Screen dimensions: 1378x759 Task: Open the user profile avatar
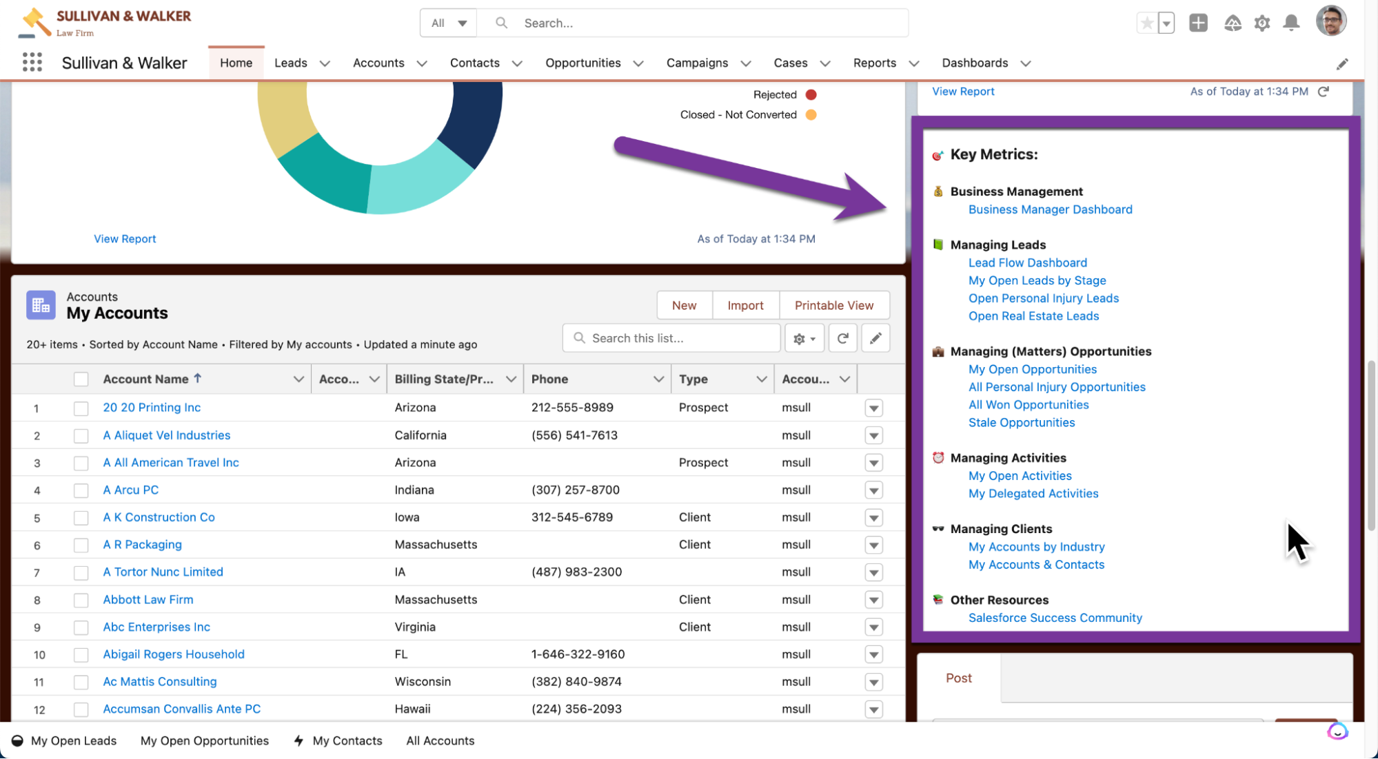[x=1330, y=21]
